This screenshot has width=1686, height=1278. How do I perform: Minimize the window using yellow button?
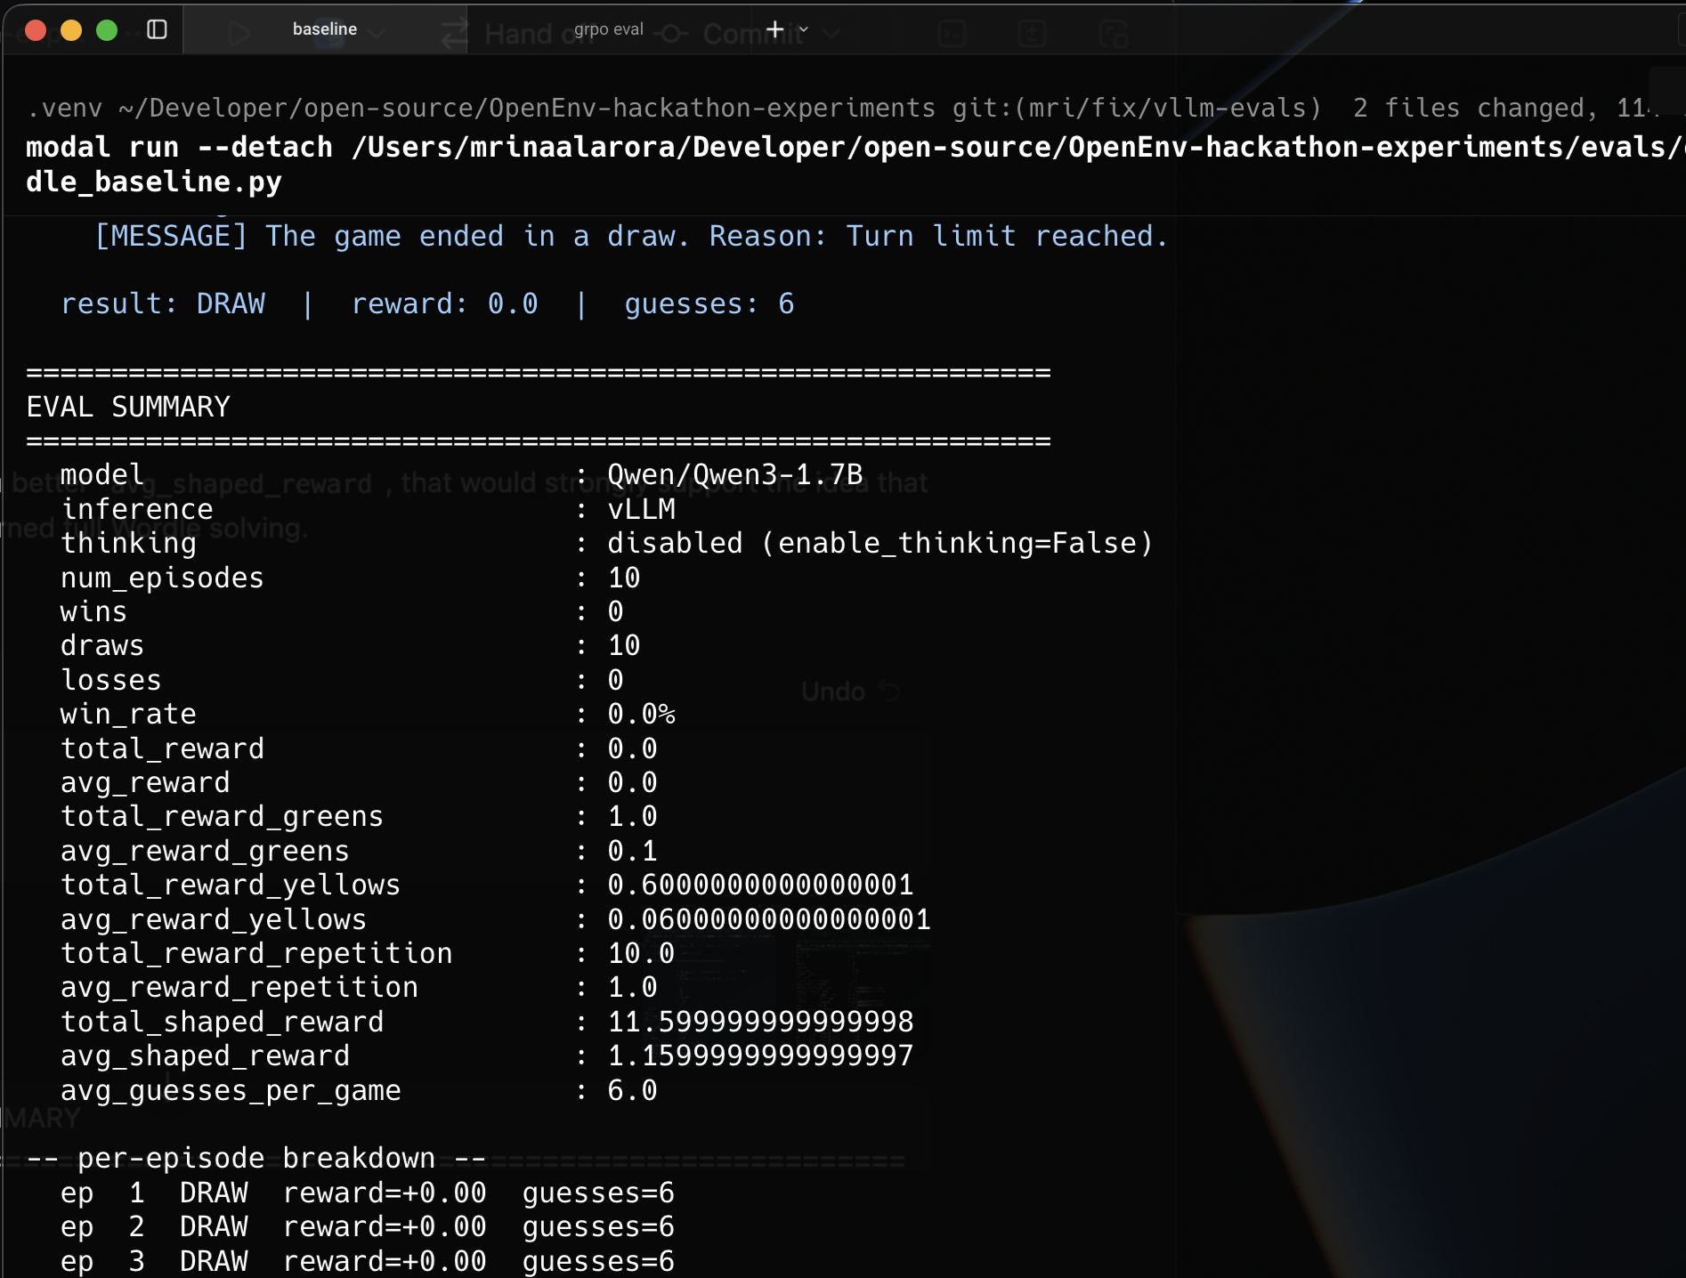click(x=71, y=30)
